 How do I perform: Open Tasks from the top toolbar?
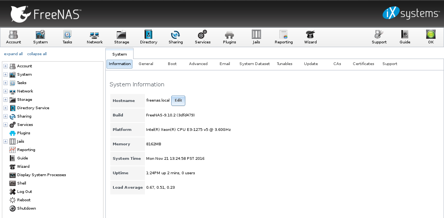tap(67, 37)
